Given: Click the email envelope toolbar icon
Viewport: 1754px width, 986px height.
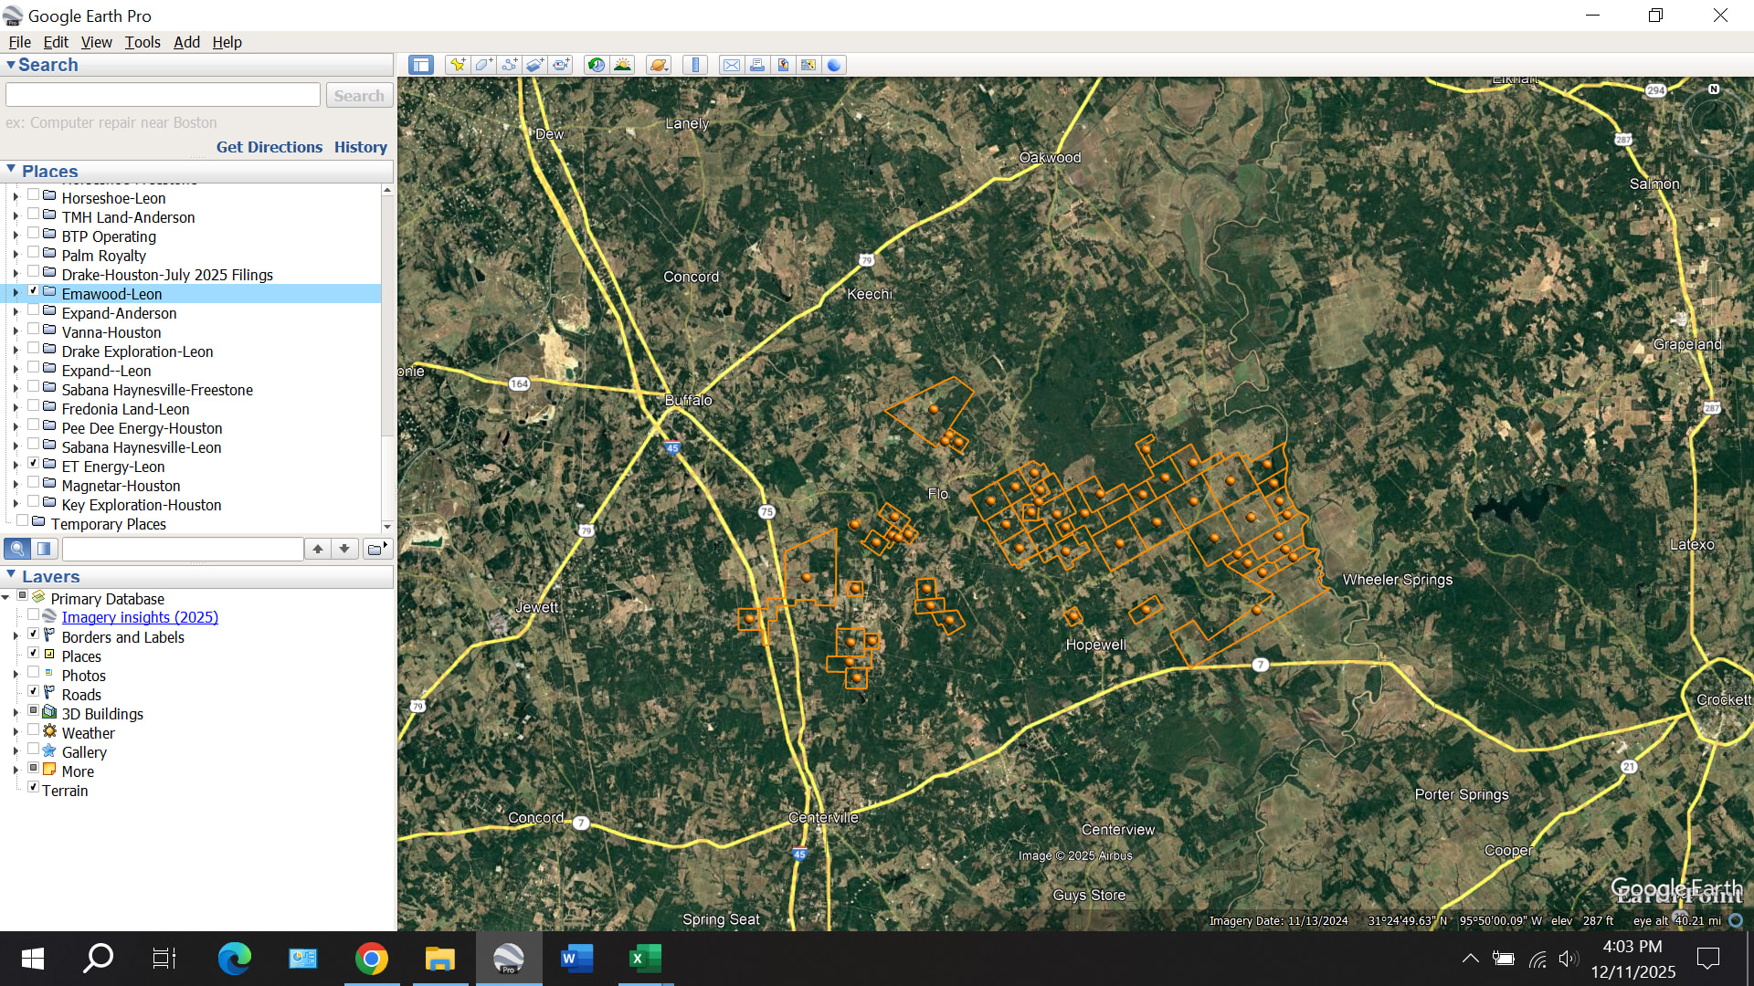Looking at the screenshot, I should coord(731,65).
